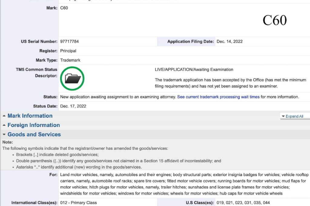Click the Mark Type value Trademark
Screen dimensions: 310x206
tap(70, 60)
